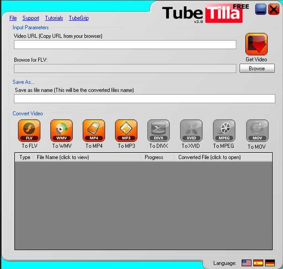Image resolution: width=283 pixels, height=269 pixels.
Task: Click the grayed To DIVX icon
Action: [x=158, y=130]
